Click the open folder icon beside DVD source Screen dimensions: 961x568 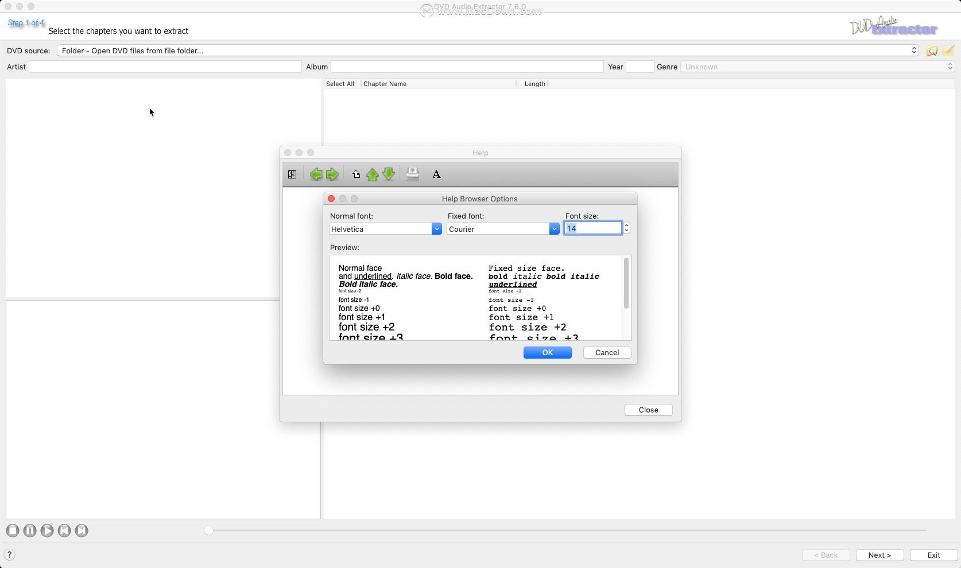(x=932, y=50)
